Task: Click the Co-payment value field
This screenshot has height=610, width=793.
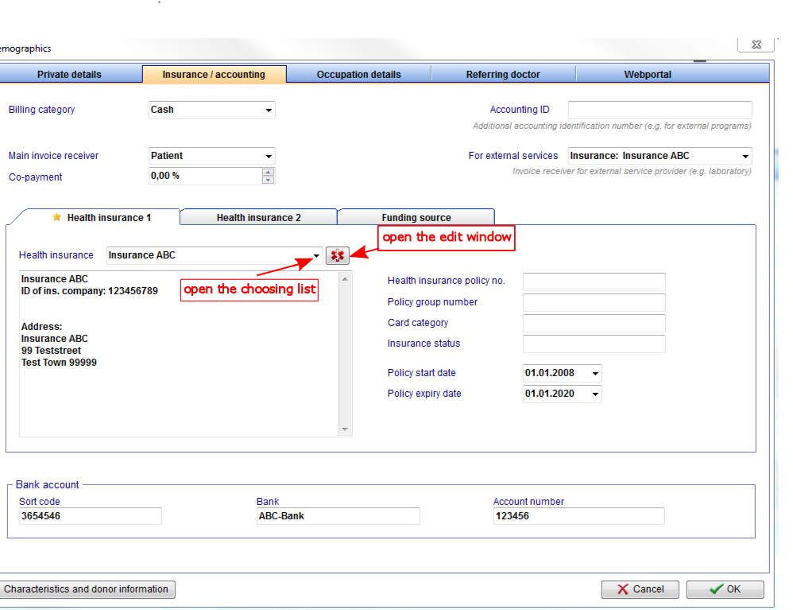Action: (205, 177)
